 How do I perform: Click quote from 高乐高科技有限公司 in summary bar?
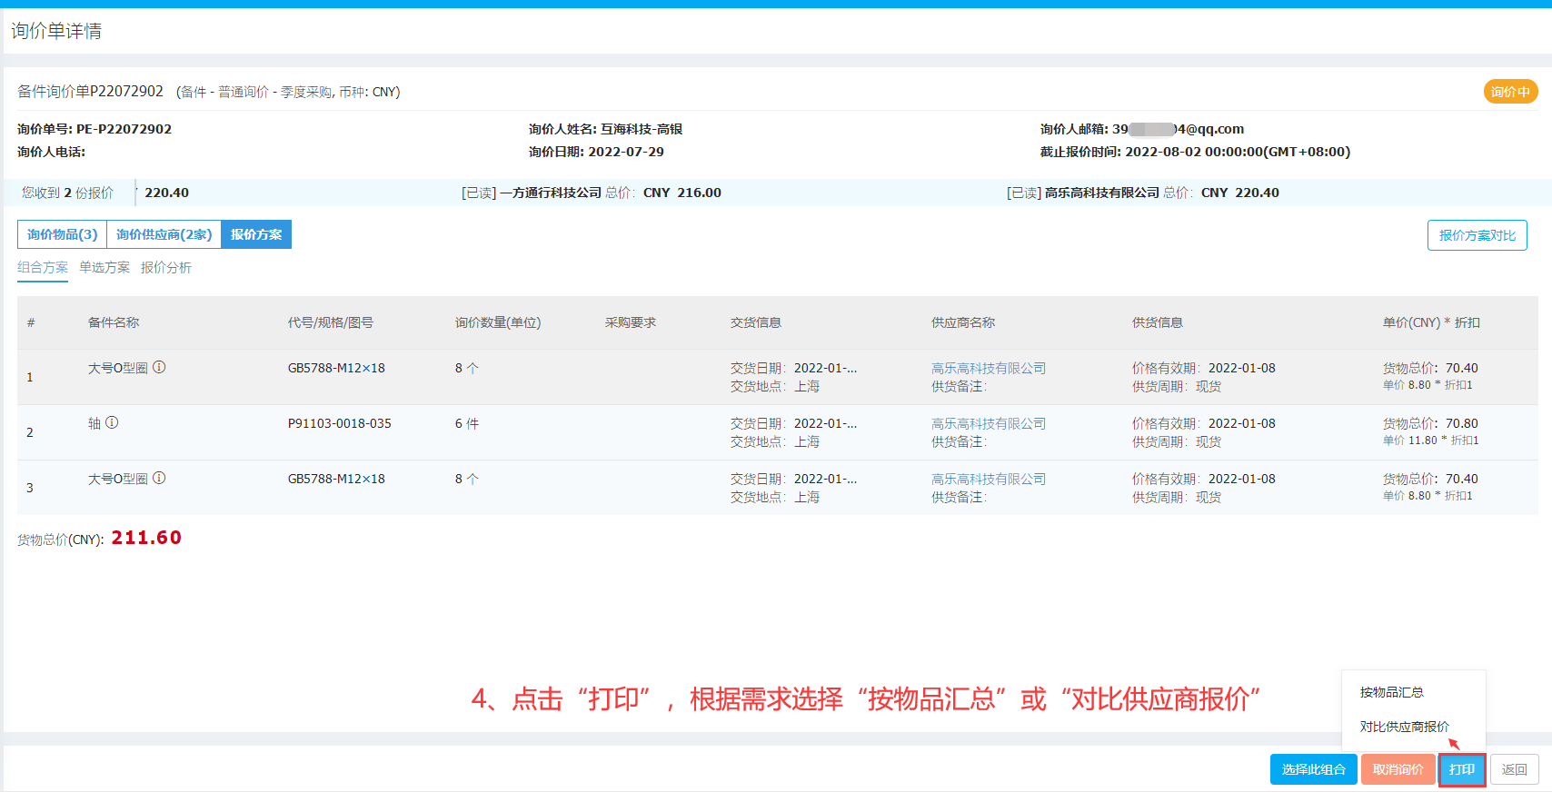(1143, 193)
